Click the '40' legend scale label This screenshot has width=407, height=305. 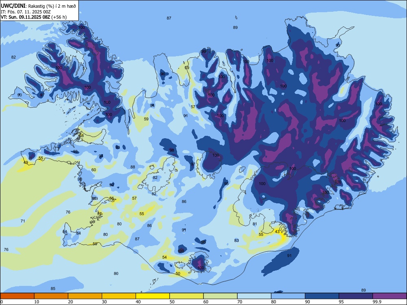point(138,302)
